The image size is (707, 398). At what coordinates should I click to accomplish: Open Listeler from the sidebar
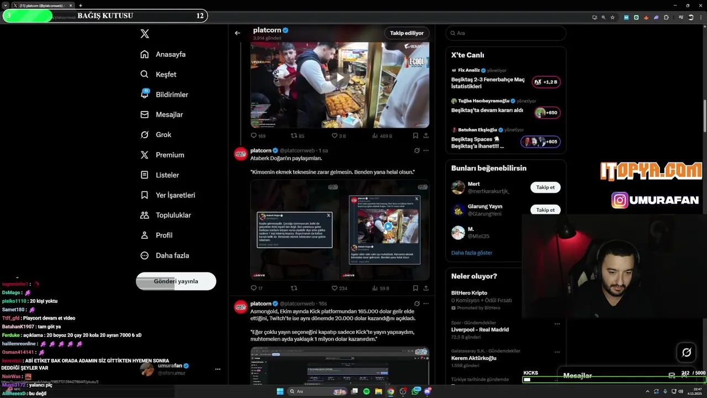(160, 175)
